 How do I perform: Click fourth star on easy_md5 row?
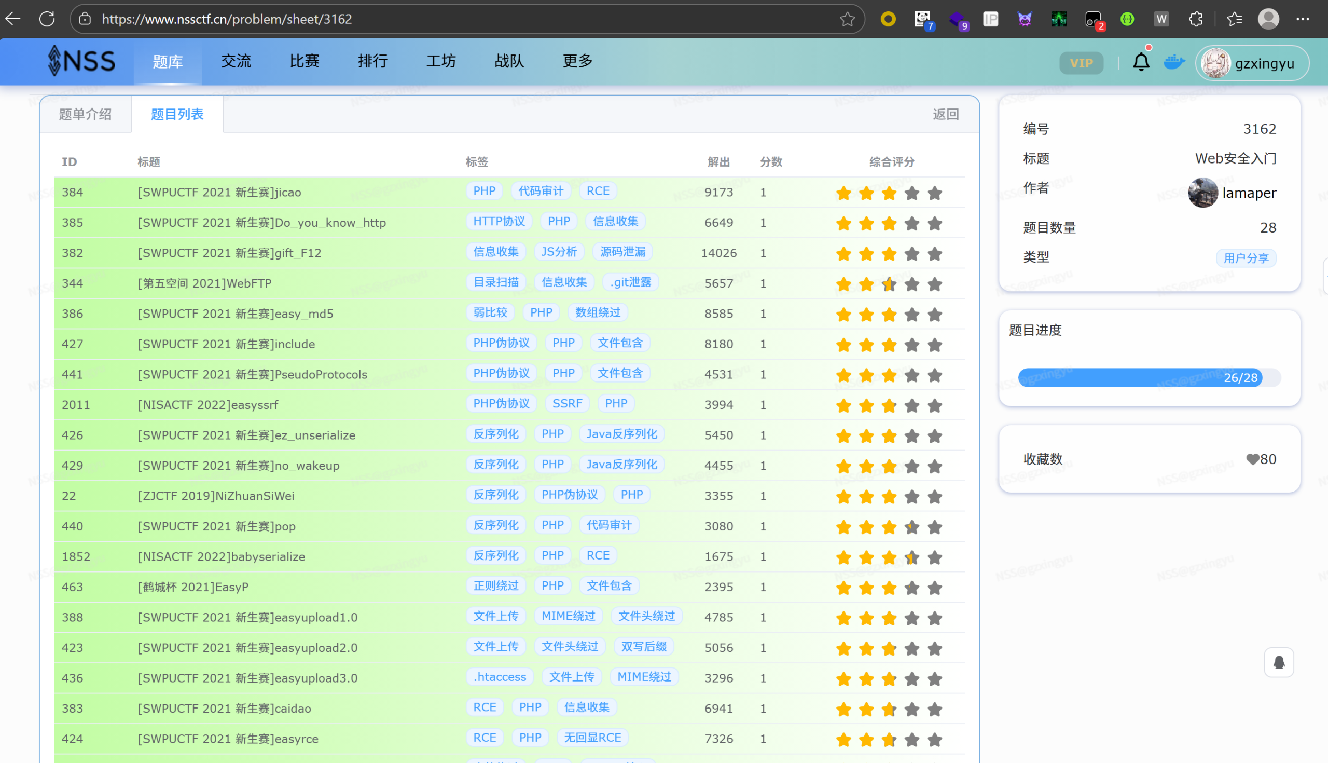[911, 315]
